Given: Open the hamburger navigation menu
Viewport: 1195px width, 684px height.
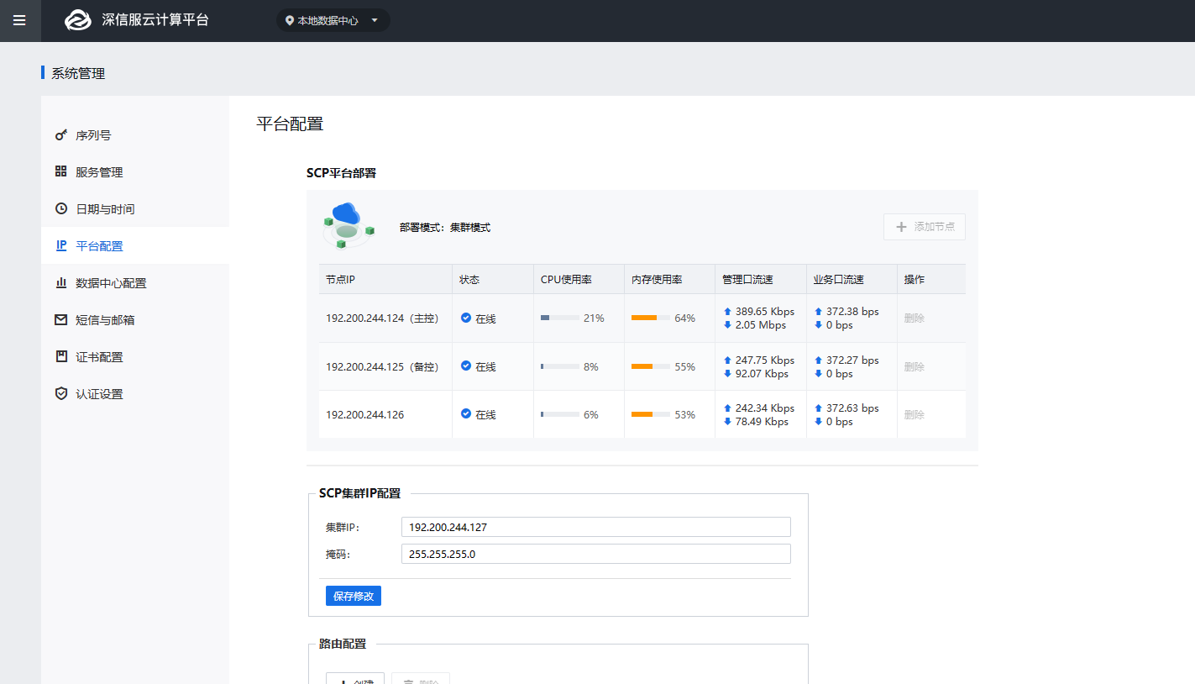Looking at the screenshot, I should (19, 20).
